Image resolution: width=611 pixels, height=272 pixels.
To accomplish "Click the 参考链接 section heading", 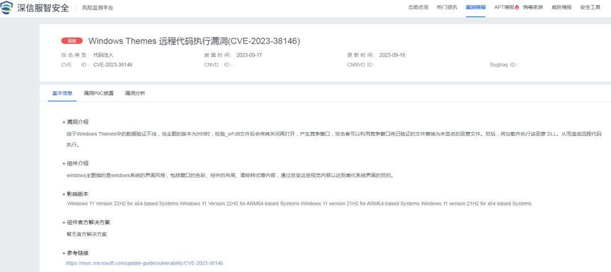I will pos(78,253).
